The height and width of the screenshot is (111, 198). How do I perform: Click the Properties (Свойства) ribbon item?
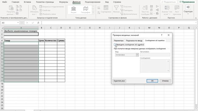pyautogui.click(x=45, y=10)
